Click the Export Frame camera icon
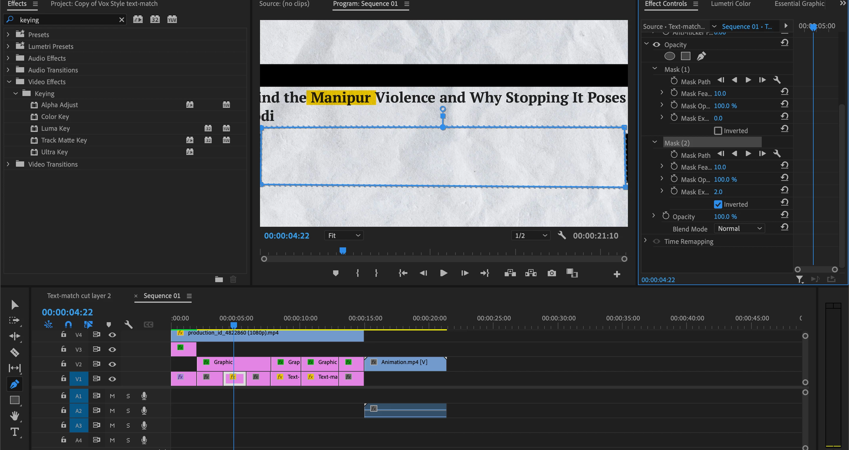Image resolution: width=849 pixels, height=450 pixels. [x=551, y=273]
